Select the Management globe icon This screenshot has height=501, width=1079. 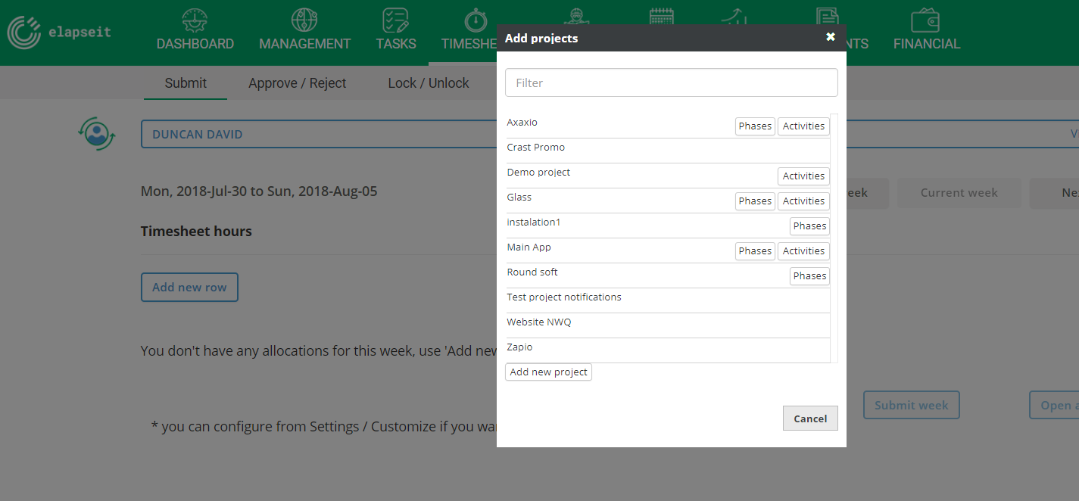click(304, 20)
